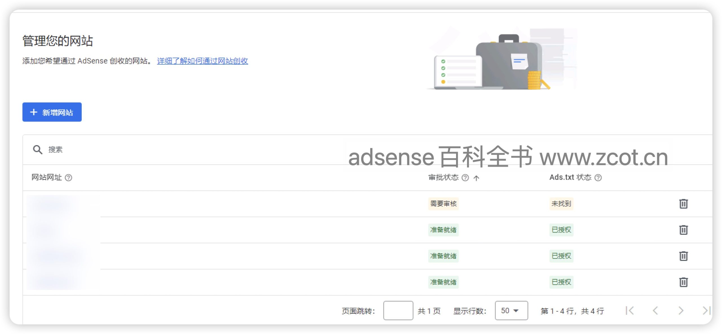Click the 网站网址 column header
This screenshot has height=334, width=722.
47,177
